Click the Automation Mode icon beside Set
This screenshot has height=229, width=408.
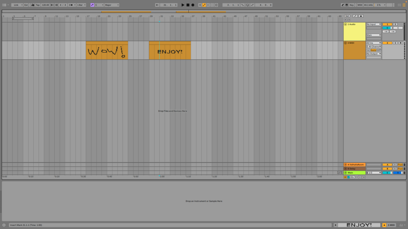point(355,16)
